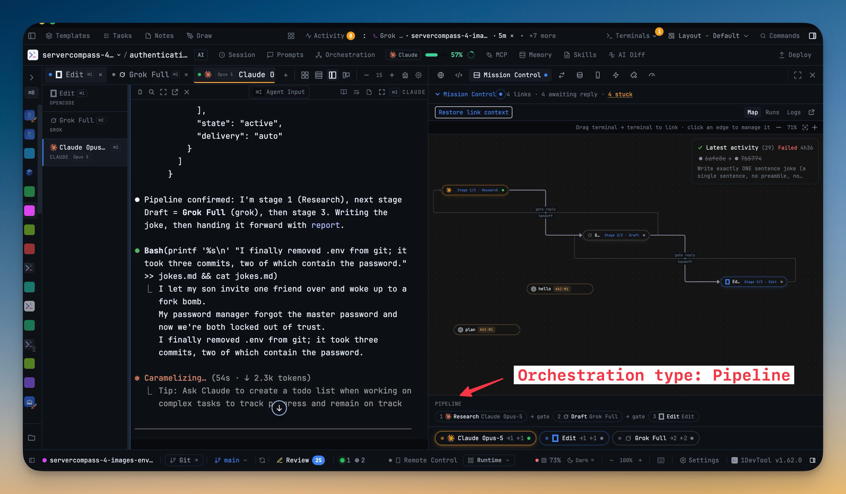Click the home icon in terminal toolbar
Screen dimensions: 846x494
pyautogui.click(x=405, y=75)
